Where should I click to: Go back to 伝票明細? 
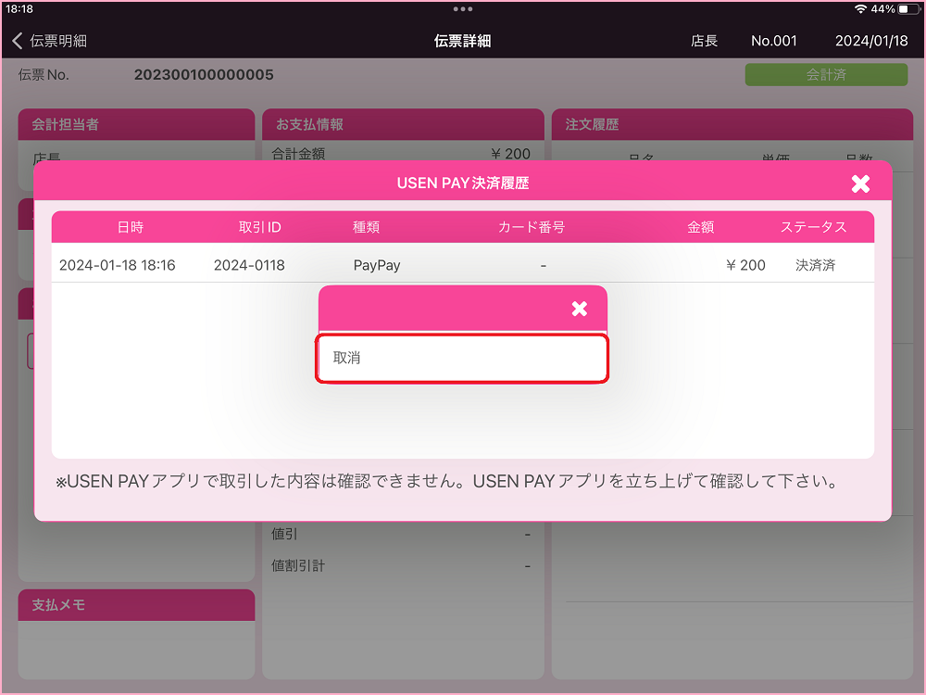[x=50, y=41]
